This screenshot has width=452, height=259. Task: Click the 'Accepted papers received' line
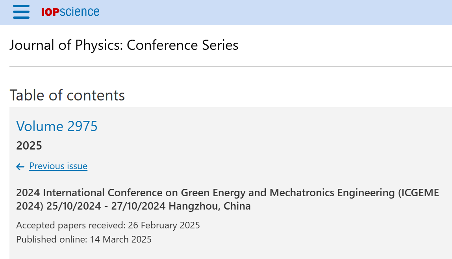(x=108, y=225)
